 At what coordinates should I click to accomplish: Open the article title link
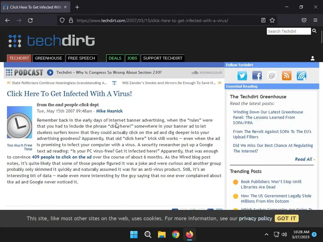(x=69, y=94)
